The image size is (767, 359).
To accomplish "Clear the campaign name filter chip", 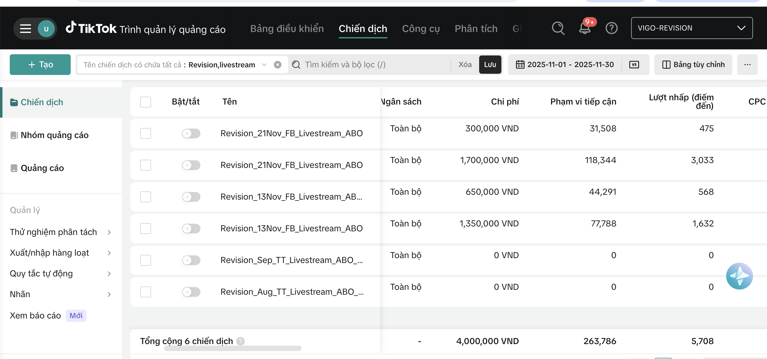I will click(277, 65).
